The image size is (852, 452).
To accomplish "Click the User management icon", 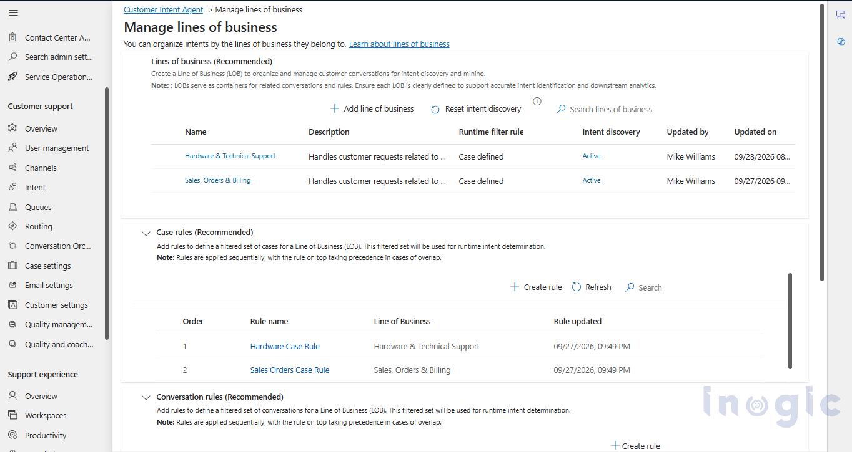I will point(12,148).
